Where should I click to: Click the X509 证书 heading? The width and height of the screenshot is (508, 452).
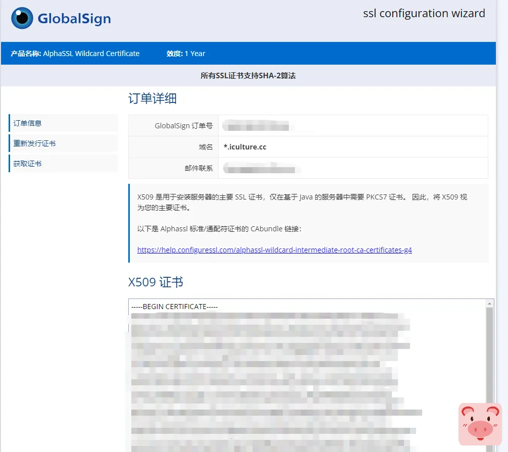156,282
